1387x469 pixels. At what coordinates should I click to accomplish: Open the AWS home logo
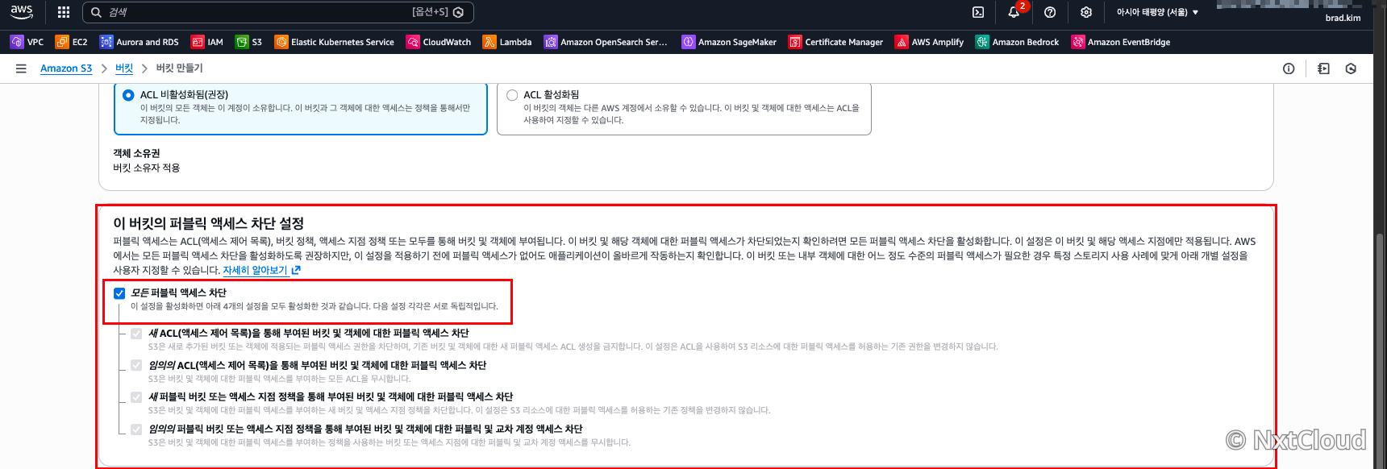click(22, 12)
